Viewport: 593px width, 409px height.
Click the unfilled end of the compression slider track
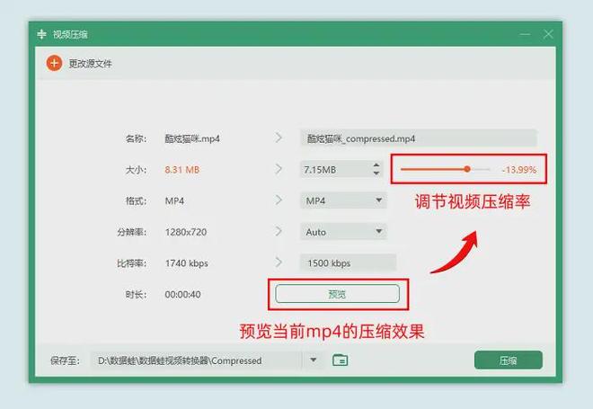481,169
